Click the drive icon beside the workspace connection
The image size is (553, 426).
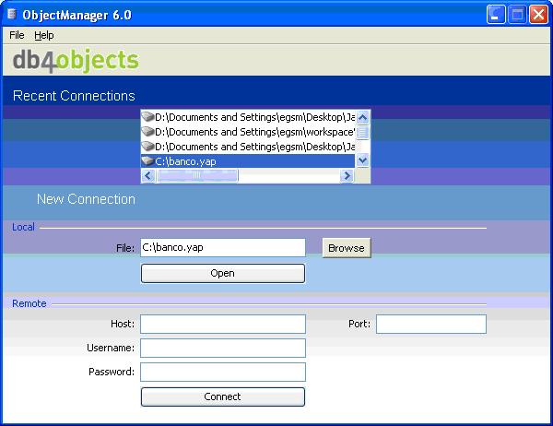click(147, 132)
